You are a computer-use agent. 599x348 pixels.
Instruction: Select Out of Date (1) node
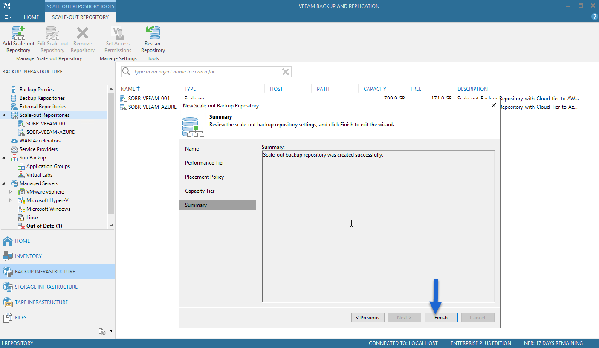44,226
